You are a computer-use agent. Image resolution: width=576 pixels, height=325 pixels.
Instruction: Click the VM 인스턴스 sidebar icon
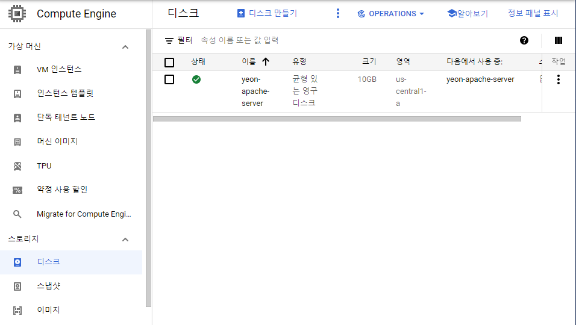point(17,70)
